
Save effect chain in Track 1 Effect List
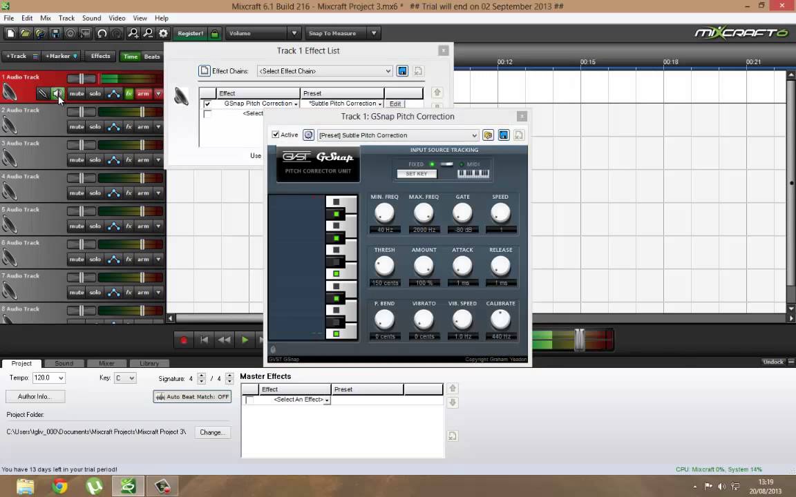click(x=403, y=71)
